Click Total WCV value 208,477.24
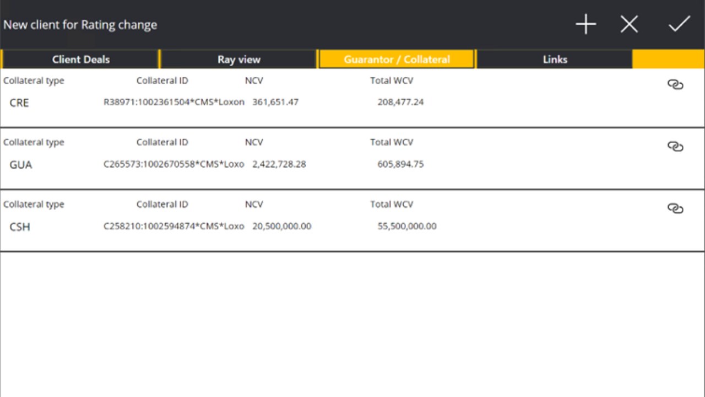This screenshot has width=705, height=397. pos(400,102)
